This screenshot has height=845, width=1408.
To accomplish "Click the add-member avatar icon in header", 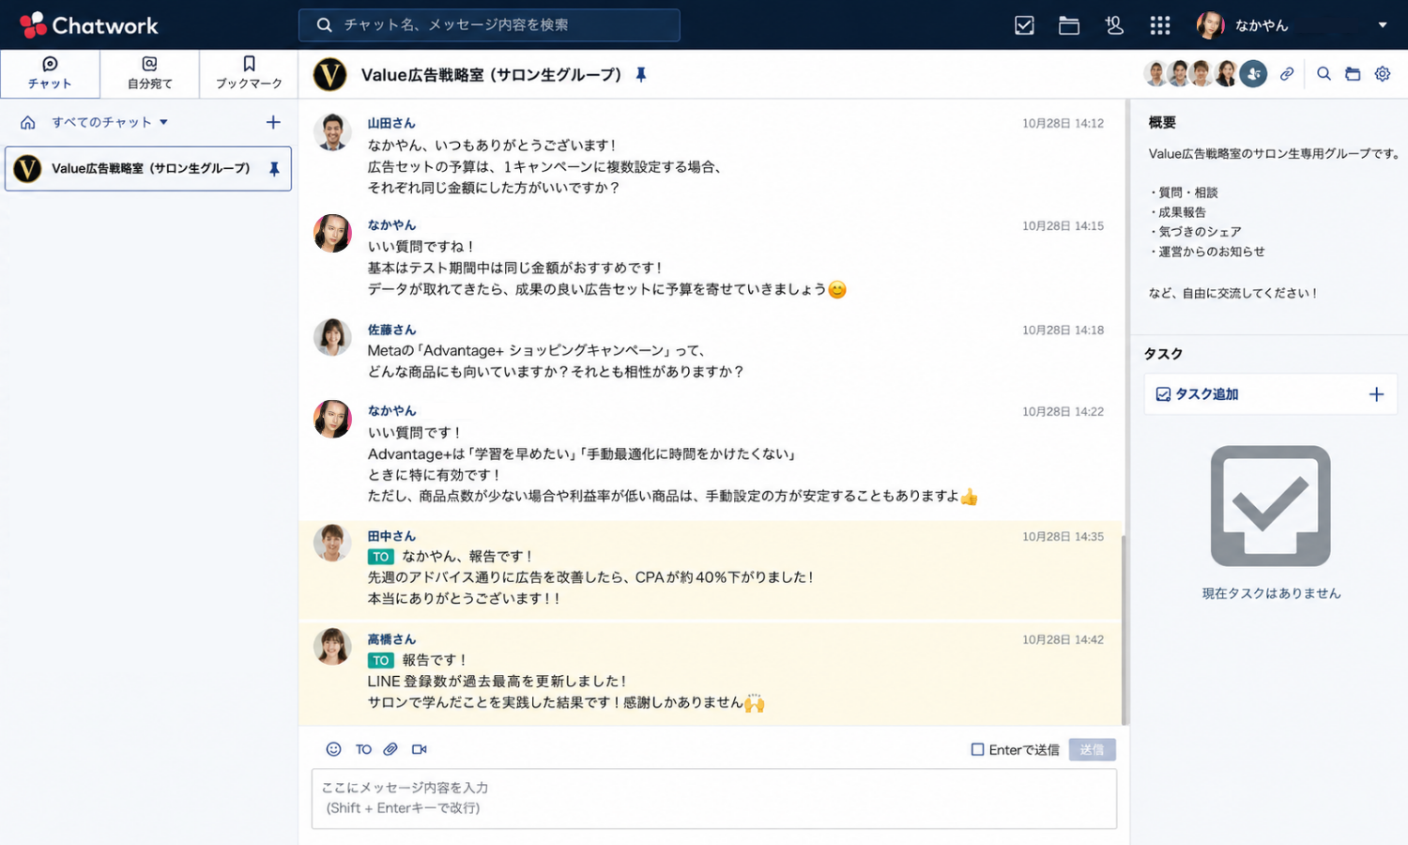I will 1253,74.
